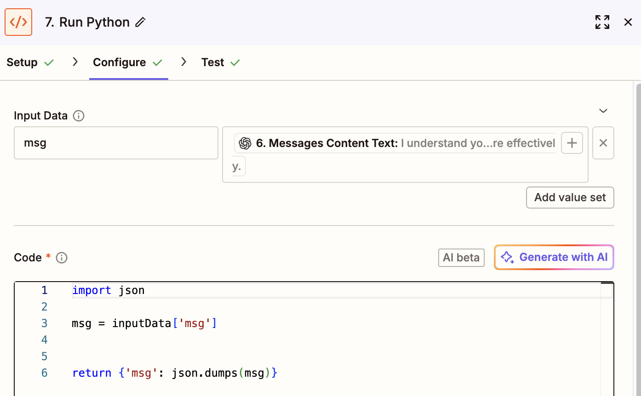Click the orange Python code step icon
Image resolution: width=641 pixels, height=396 pixels.
18,22
